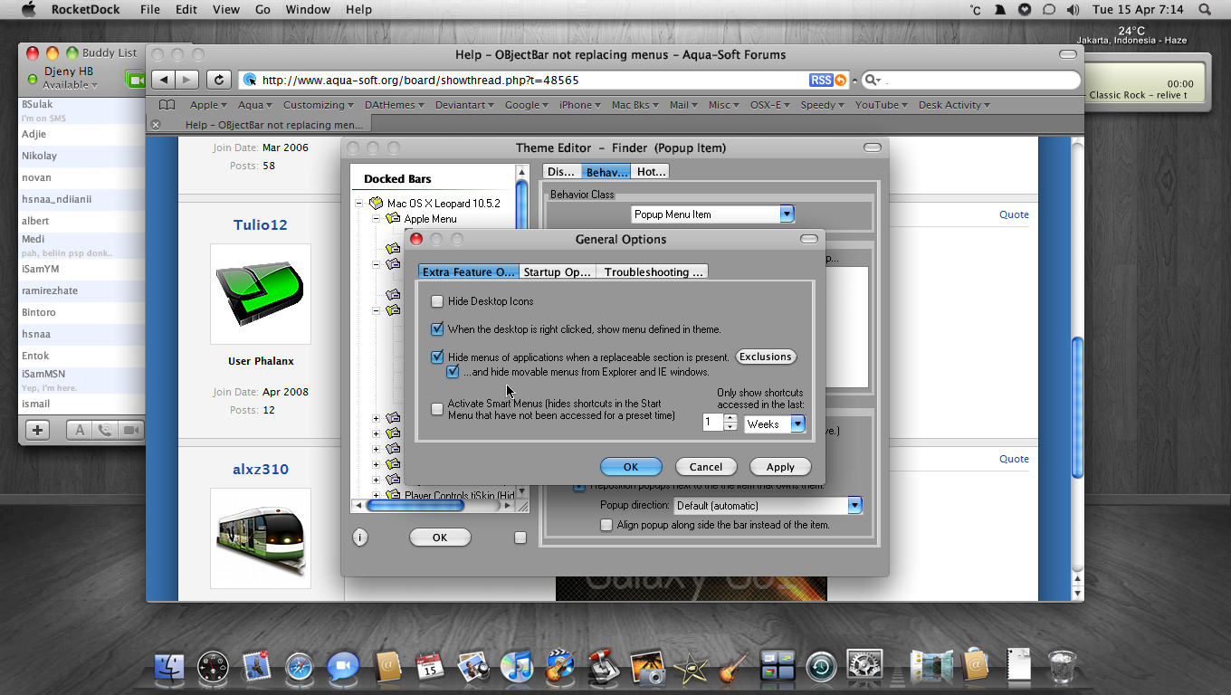Open the iMovie star icon in the dock
The width and height of the screenshot is (1231, 695).
(691, 667)
